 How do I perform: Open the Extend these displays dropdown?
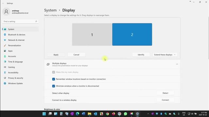pyautogui.click(x=165, y=55)
